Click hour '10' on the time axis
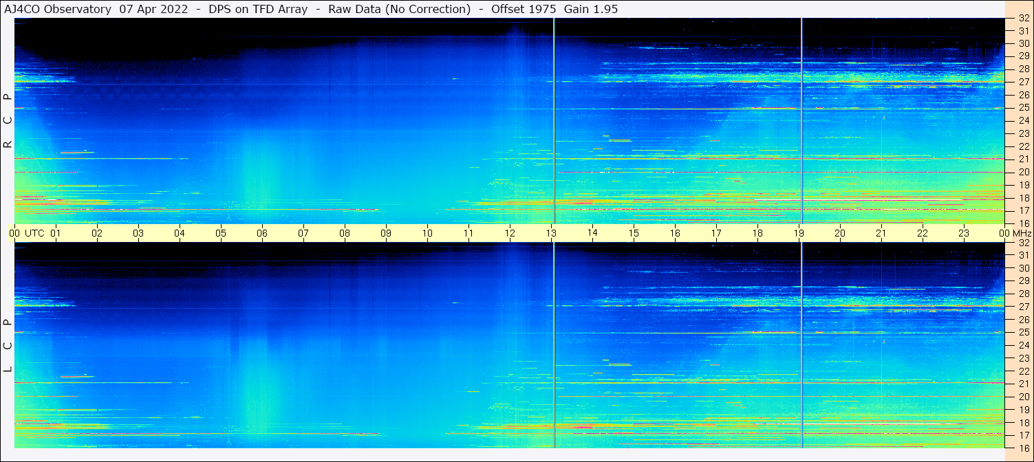The image size is (1034, 462). coord(427,233)
